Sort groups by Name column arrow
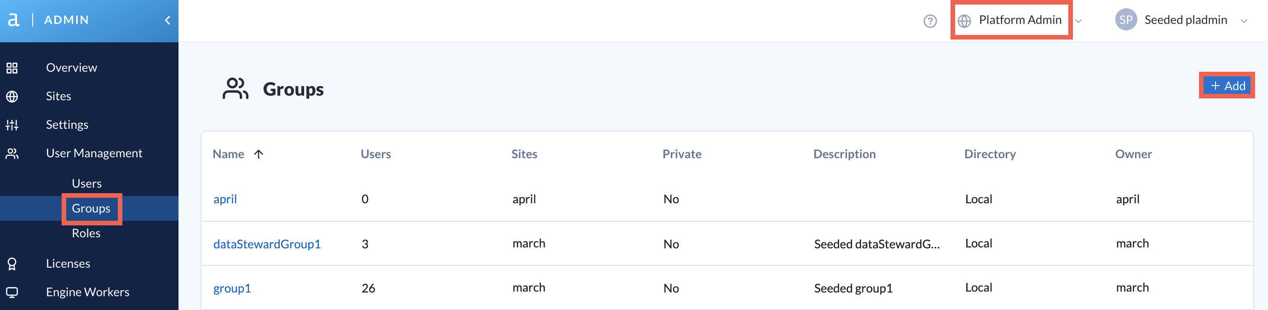The image size is (1268, 310). [x=259, y=154]
